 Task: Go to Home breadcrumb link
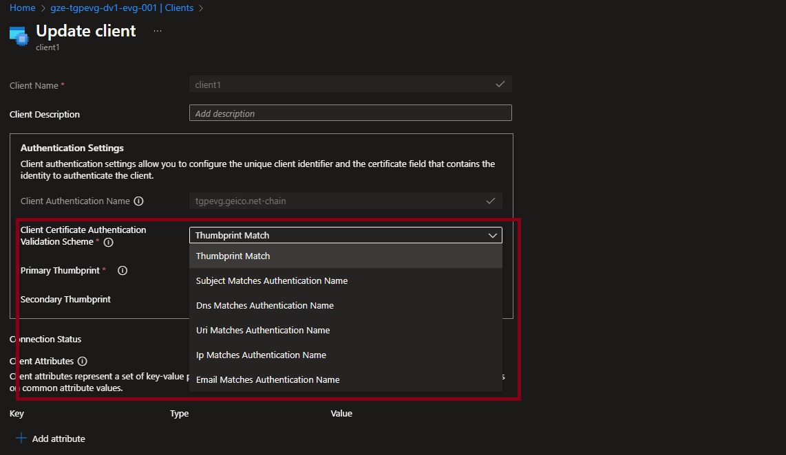[x=22, y=8]
